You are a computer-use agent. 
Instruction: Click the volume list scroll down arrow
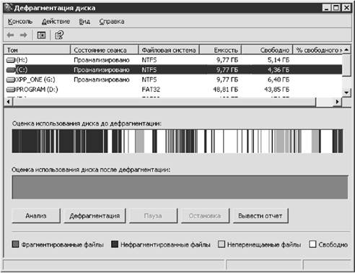point(346,92)
